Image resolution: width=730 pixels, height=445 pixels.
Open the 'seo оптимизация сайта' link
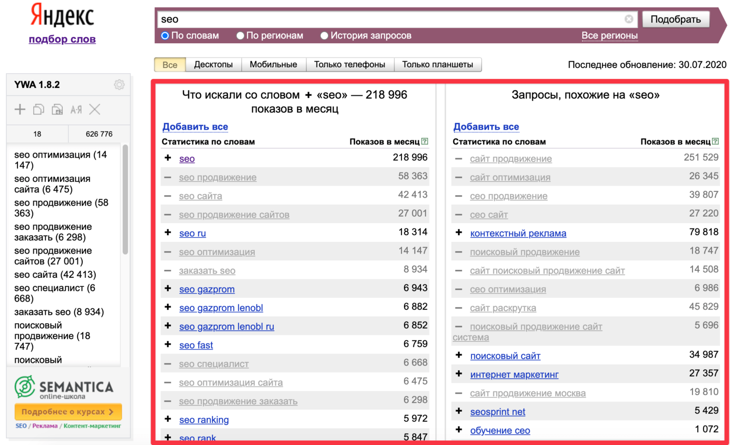tap(231, 383)
